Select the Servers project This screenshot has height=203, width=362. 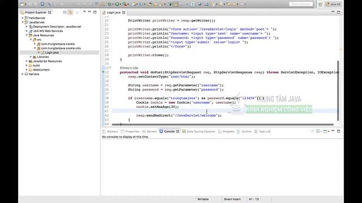[34, 74]
